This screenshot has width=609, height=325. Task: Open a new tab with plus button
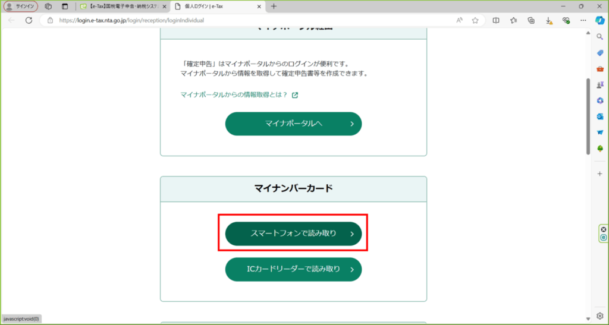(274, 6)
